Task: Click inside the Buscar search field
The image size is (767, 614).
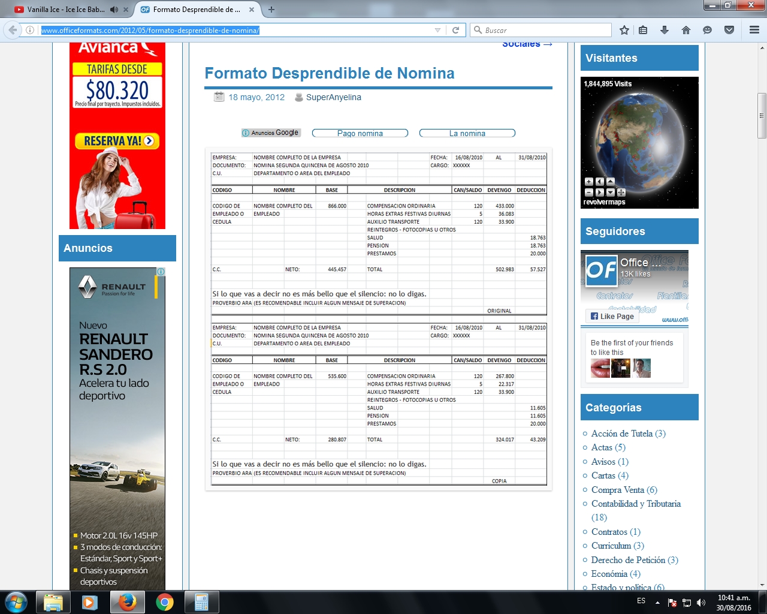Action: (539, 29)
